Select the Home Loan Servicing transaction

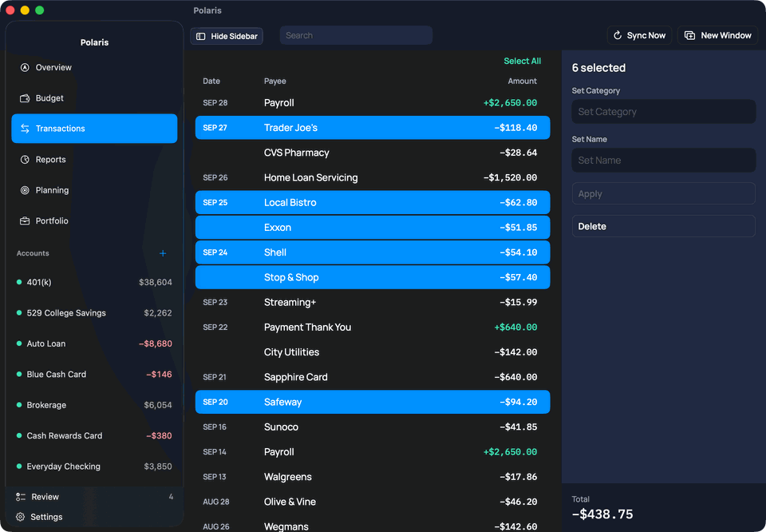coord(373,177)
